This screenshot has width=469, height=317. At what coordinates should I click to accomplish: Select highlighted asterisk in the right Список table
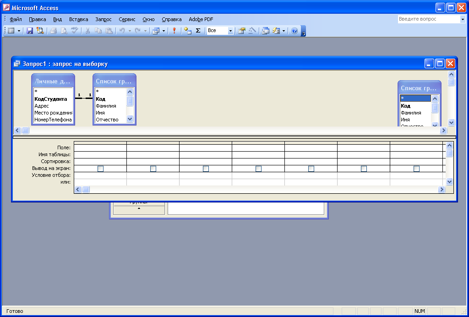click(x=415, y=98)
